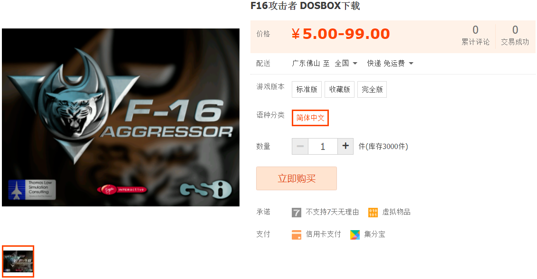This screenshot has height=279, width=537.
Task: Click the 不支持7天无理由 promise text
Action: tap(332, 212)
